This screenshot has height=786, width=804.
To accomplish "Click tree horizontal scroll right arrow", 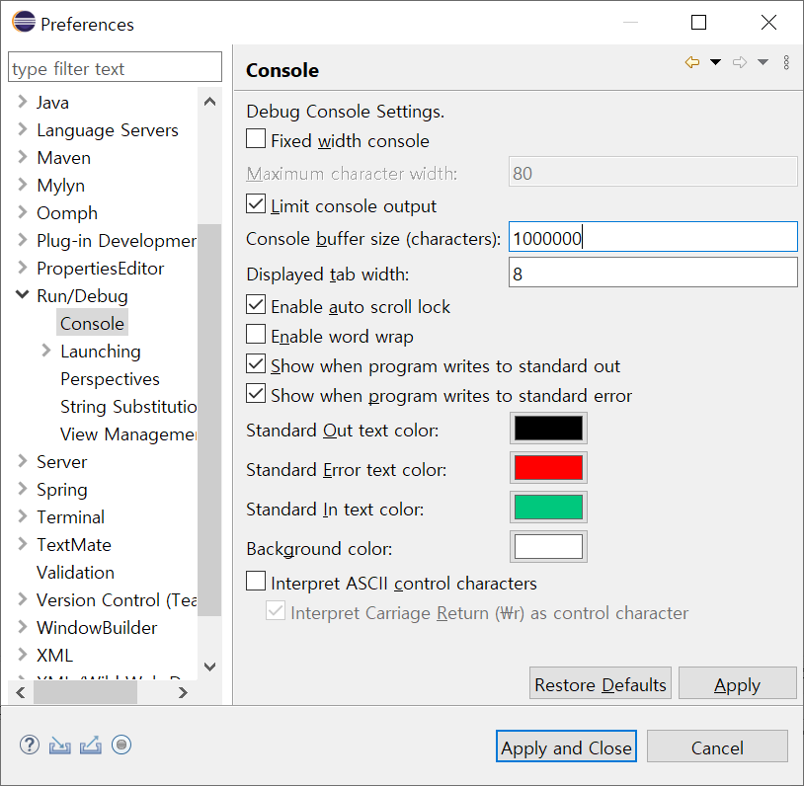I will pyautogui.click(x=183, y=692).
